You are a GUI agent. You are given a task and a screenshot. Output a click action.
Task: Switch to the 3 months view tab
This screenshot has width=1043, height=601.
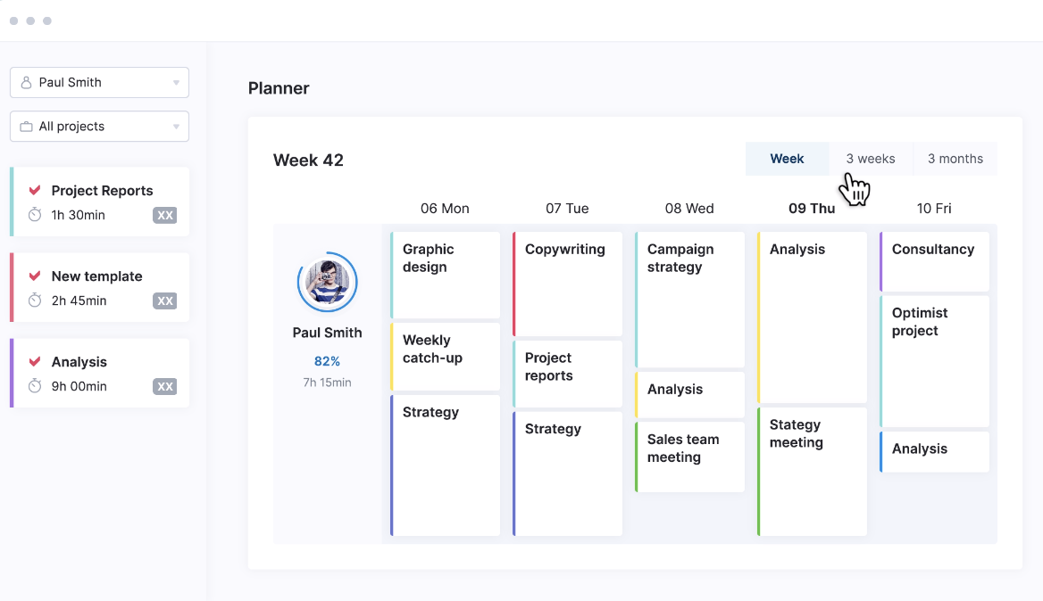[955, 159]
